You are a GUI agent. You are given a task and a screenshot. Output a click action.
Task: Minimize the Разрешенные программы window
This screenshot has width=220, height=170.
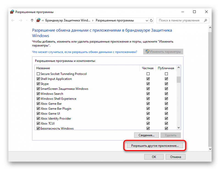(x=183, y=12)
